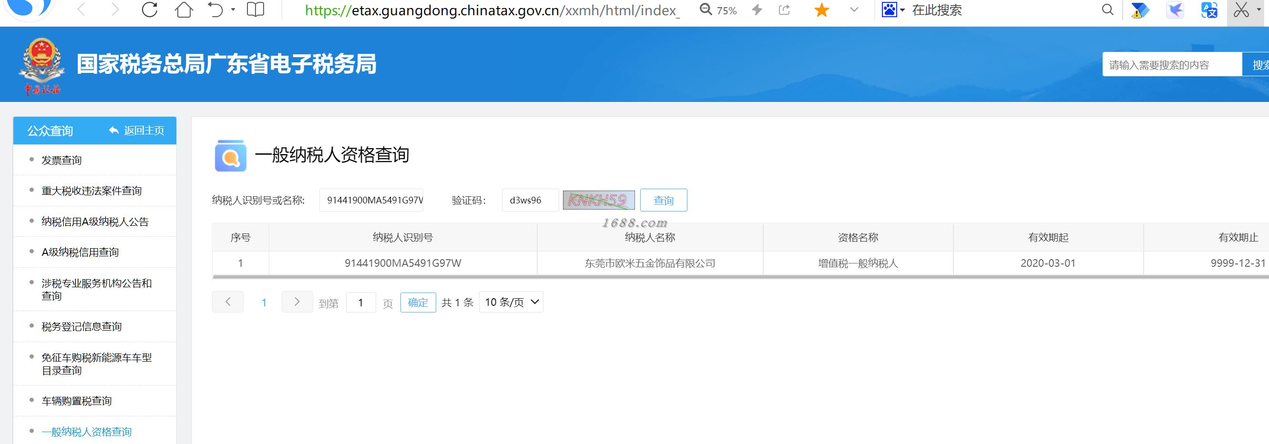Select A级纳税信用查询 sidebar item
Image resolution: width=1269 pixels, height=444 pixels.
click(80, 252)
